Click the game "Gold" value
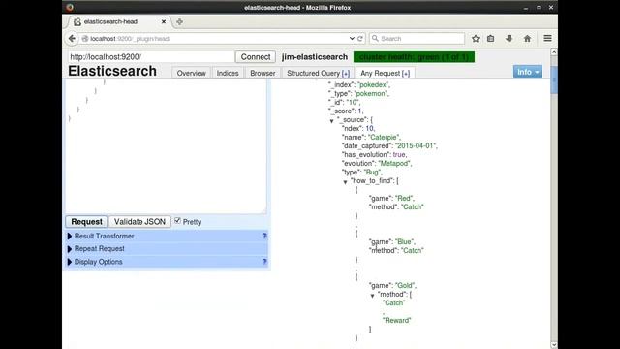The image size is (620, 349). (405, 285)
